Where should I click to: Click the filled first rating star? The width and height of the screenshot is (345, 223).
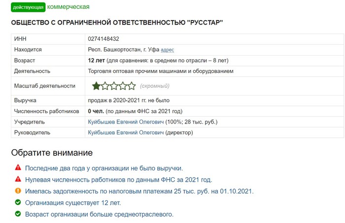coord(96,86)
